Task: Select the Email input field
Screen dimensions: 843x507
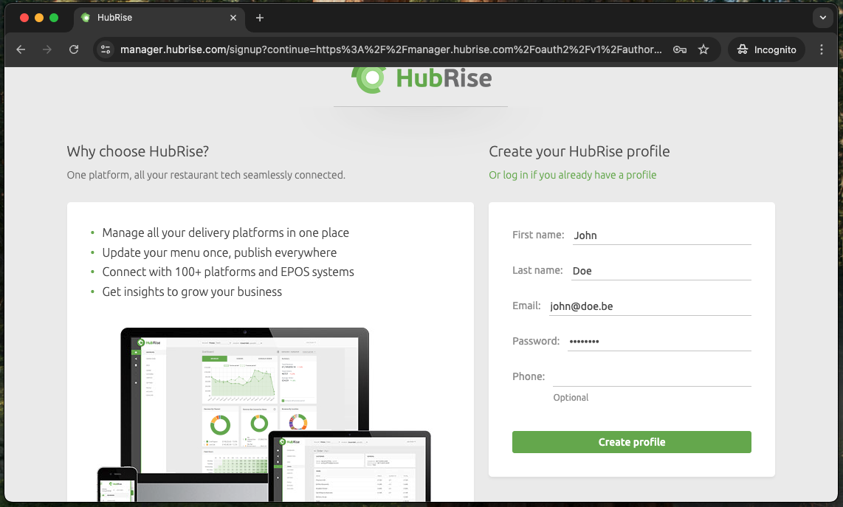Action: tap(650, 306)
